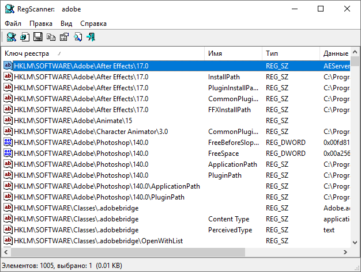Viewport: 361px width, 272px height.
Task: Click the string icon of the PerceivedType row
Action: click(x=8, y=230)
